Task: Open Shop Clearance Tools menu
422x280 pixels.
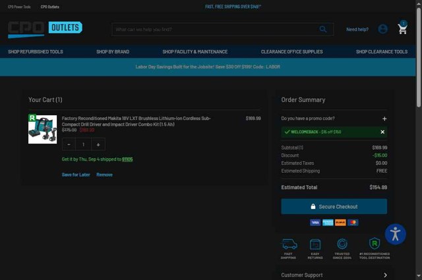Action: point(382,51)
